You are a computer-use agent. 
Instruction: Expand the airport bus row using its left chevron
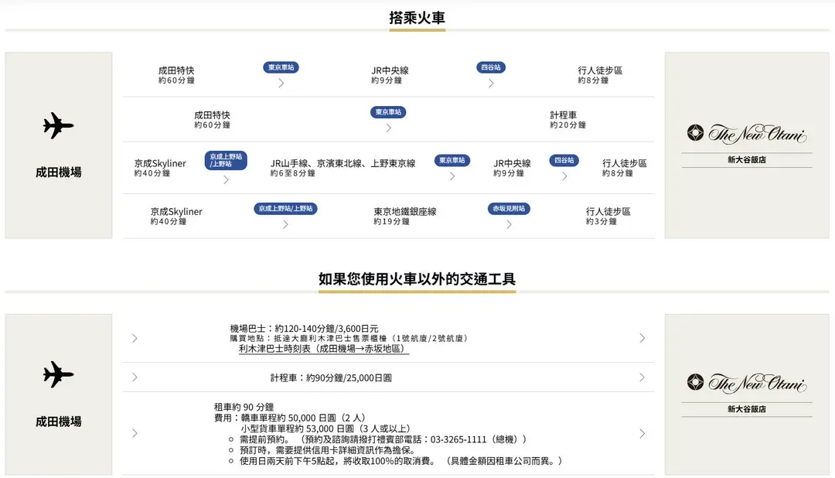135,338
